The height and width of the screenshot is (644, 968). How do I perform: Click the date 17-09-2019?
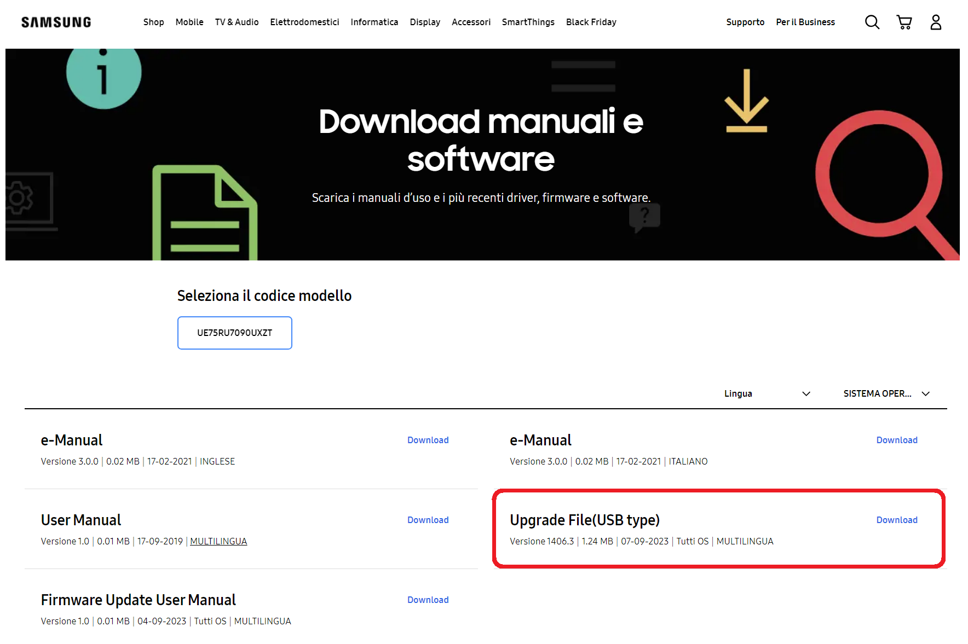click(x=160, y=541)
